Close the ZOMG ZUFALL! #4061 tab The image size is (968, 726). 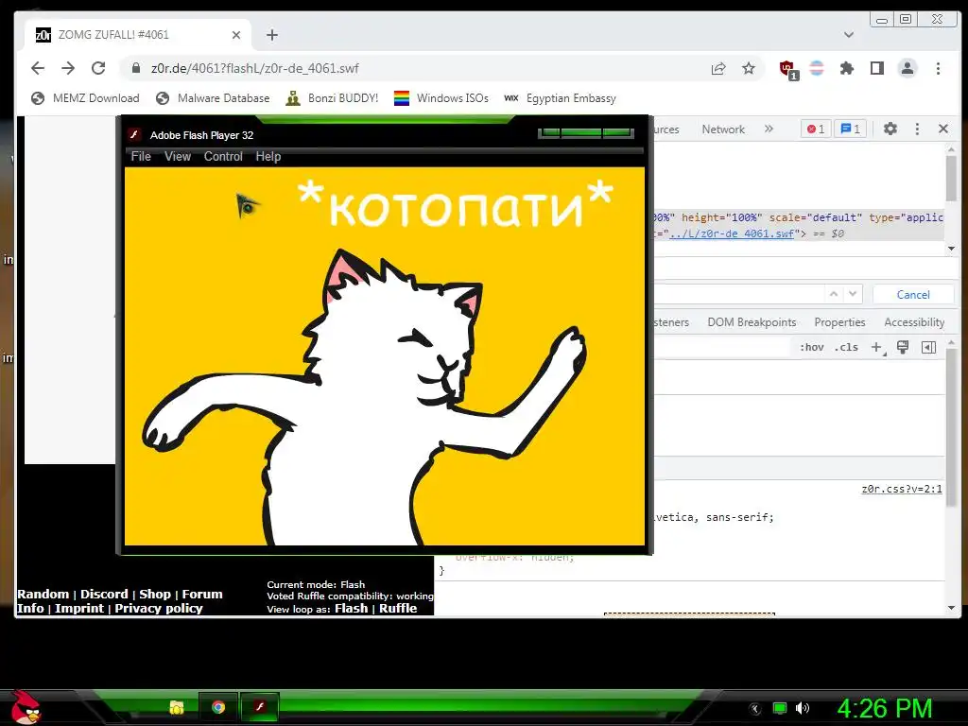click(235, 35)
